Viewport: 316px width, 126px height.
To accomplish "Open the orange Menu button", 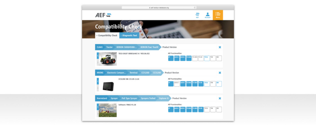I will pos(218,15).
